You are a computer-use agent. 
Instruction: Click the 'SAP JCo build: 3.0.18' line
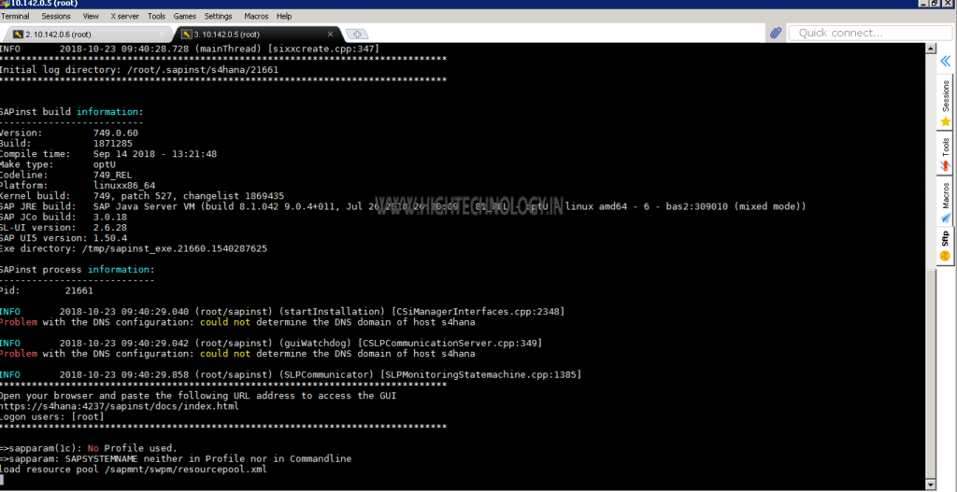[64, 217]
